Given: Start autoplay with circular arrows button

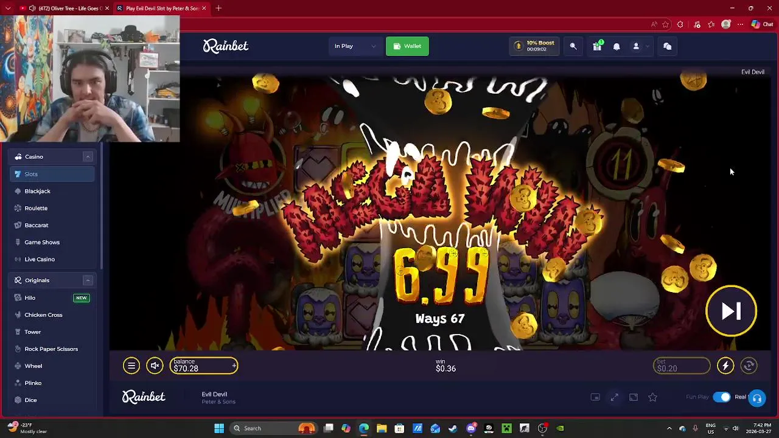Looking at the screenshot, I should [x=749, y=366].
